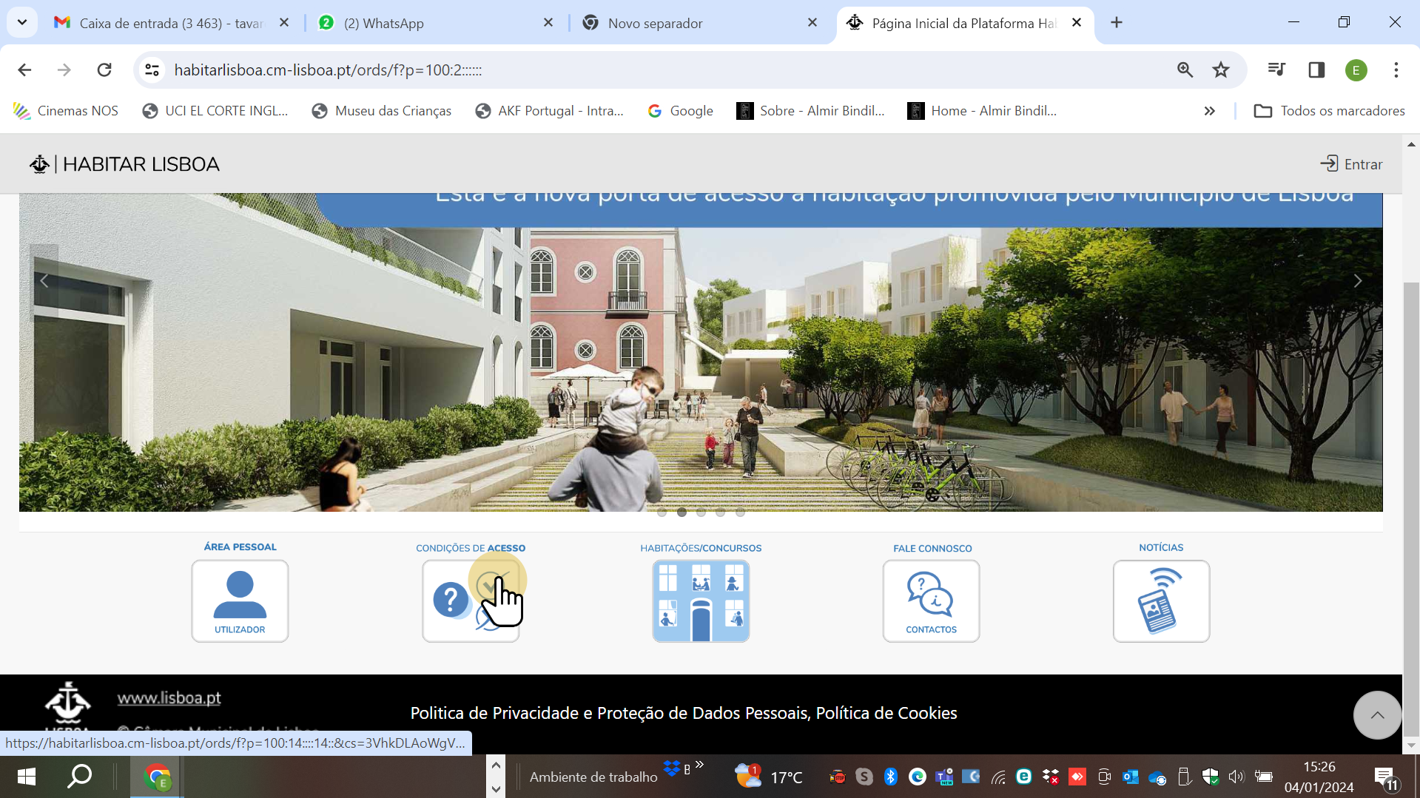The height and width of the screenshot is (798, 1420).
Task: Click the zoom magnifier icon in address bar
Action: click(x=1185, y=70)
